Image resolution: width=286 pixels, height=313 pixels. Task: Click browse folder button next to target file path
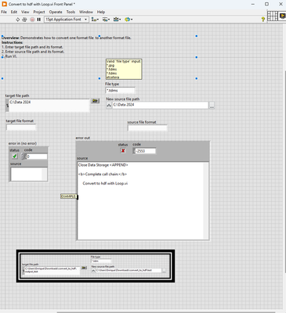pos(95,101)
